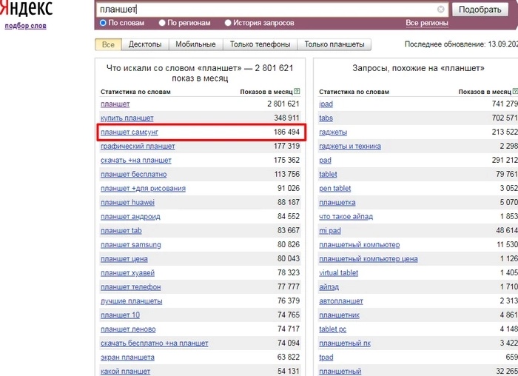Image resolution: width=518 pixels, height=376 pixels.
Task: Open the "планшет 10" link
Action: pos(120,315)
